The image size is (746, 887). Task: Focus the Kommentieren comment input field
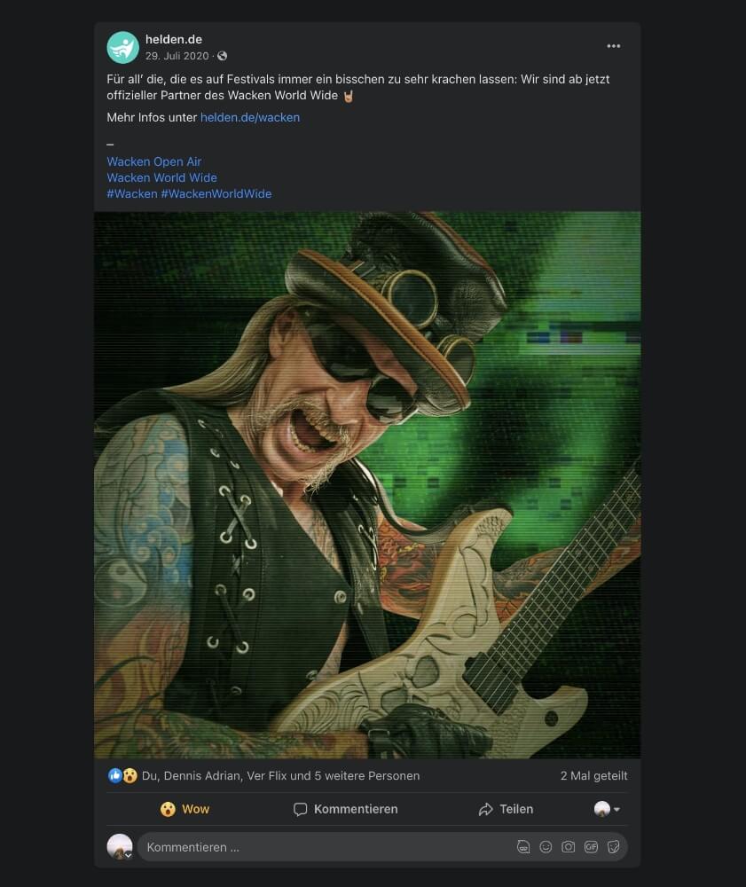tap(319, 847)
